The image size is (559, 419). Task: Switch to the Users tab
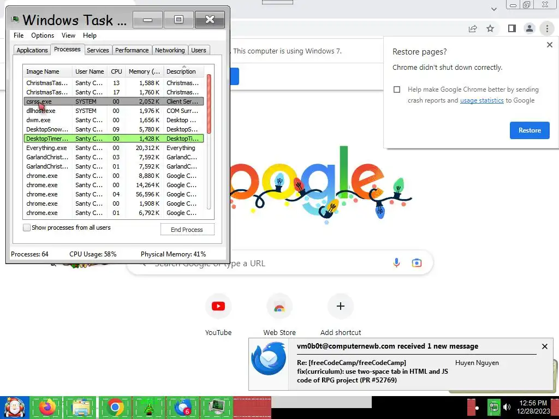point(199,50)
